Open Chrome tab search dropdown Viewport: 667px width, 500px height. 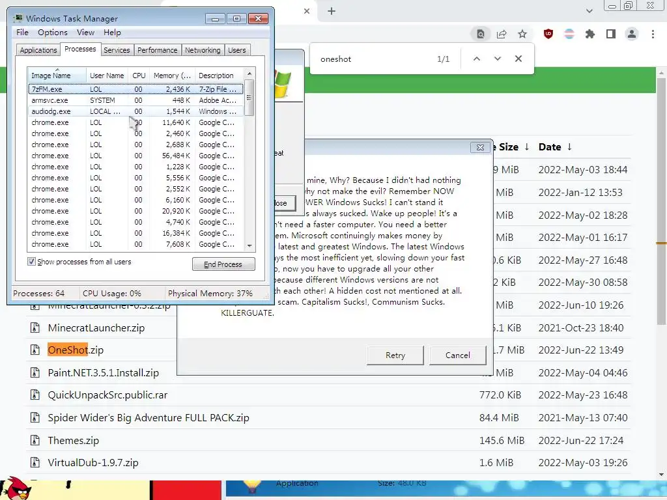(x=589, y=11)
